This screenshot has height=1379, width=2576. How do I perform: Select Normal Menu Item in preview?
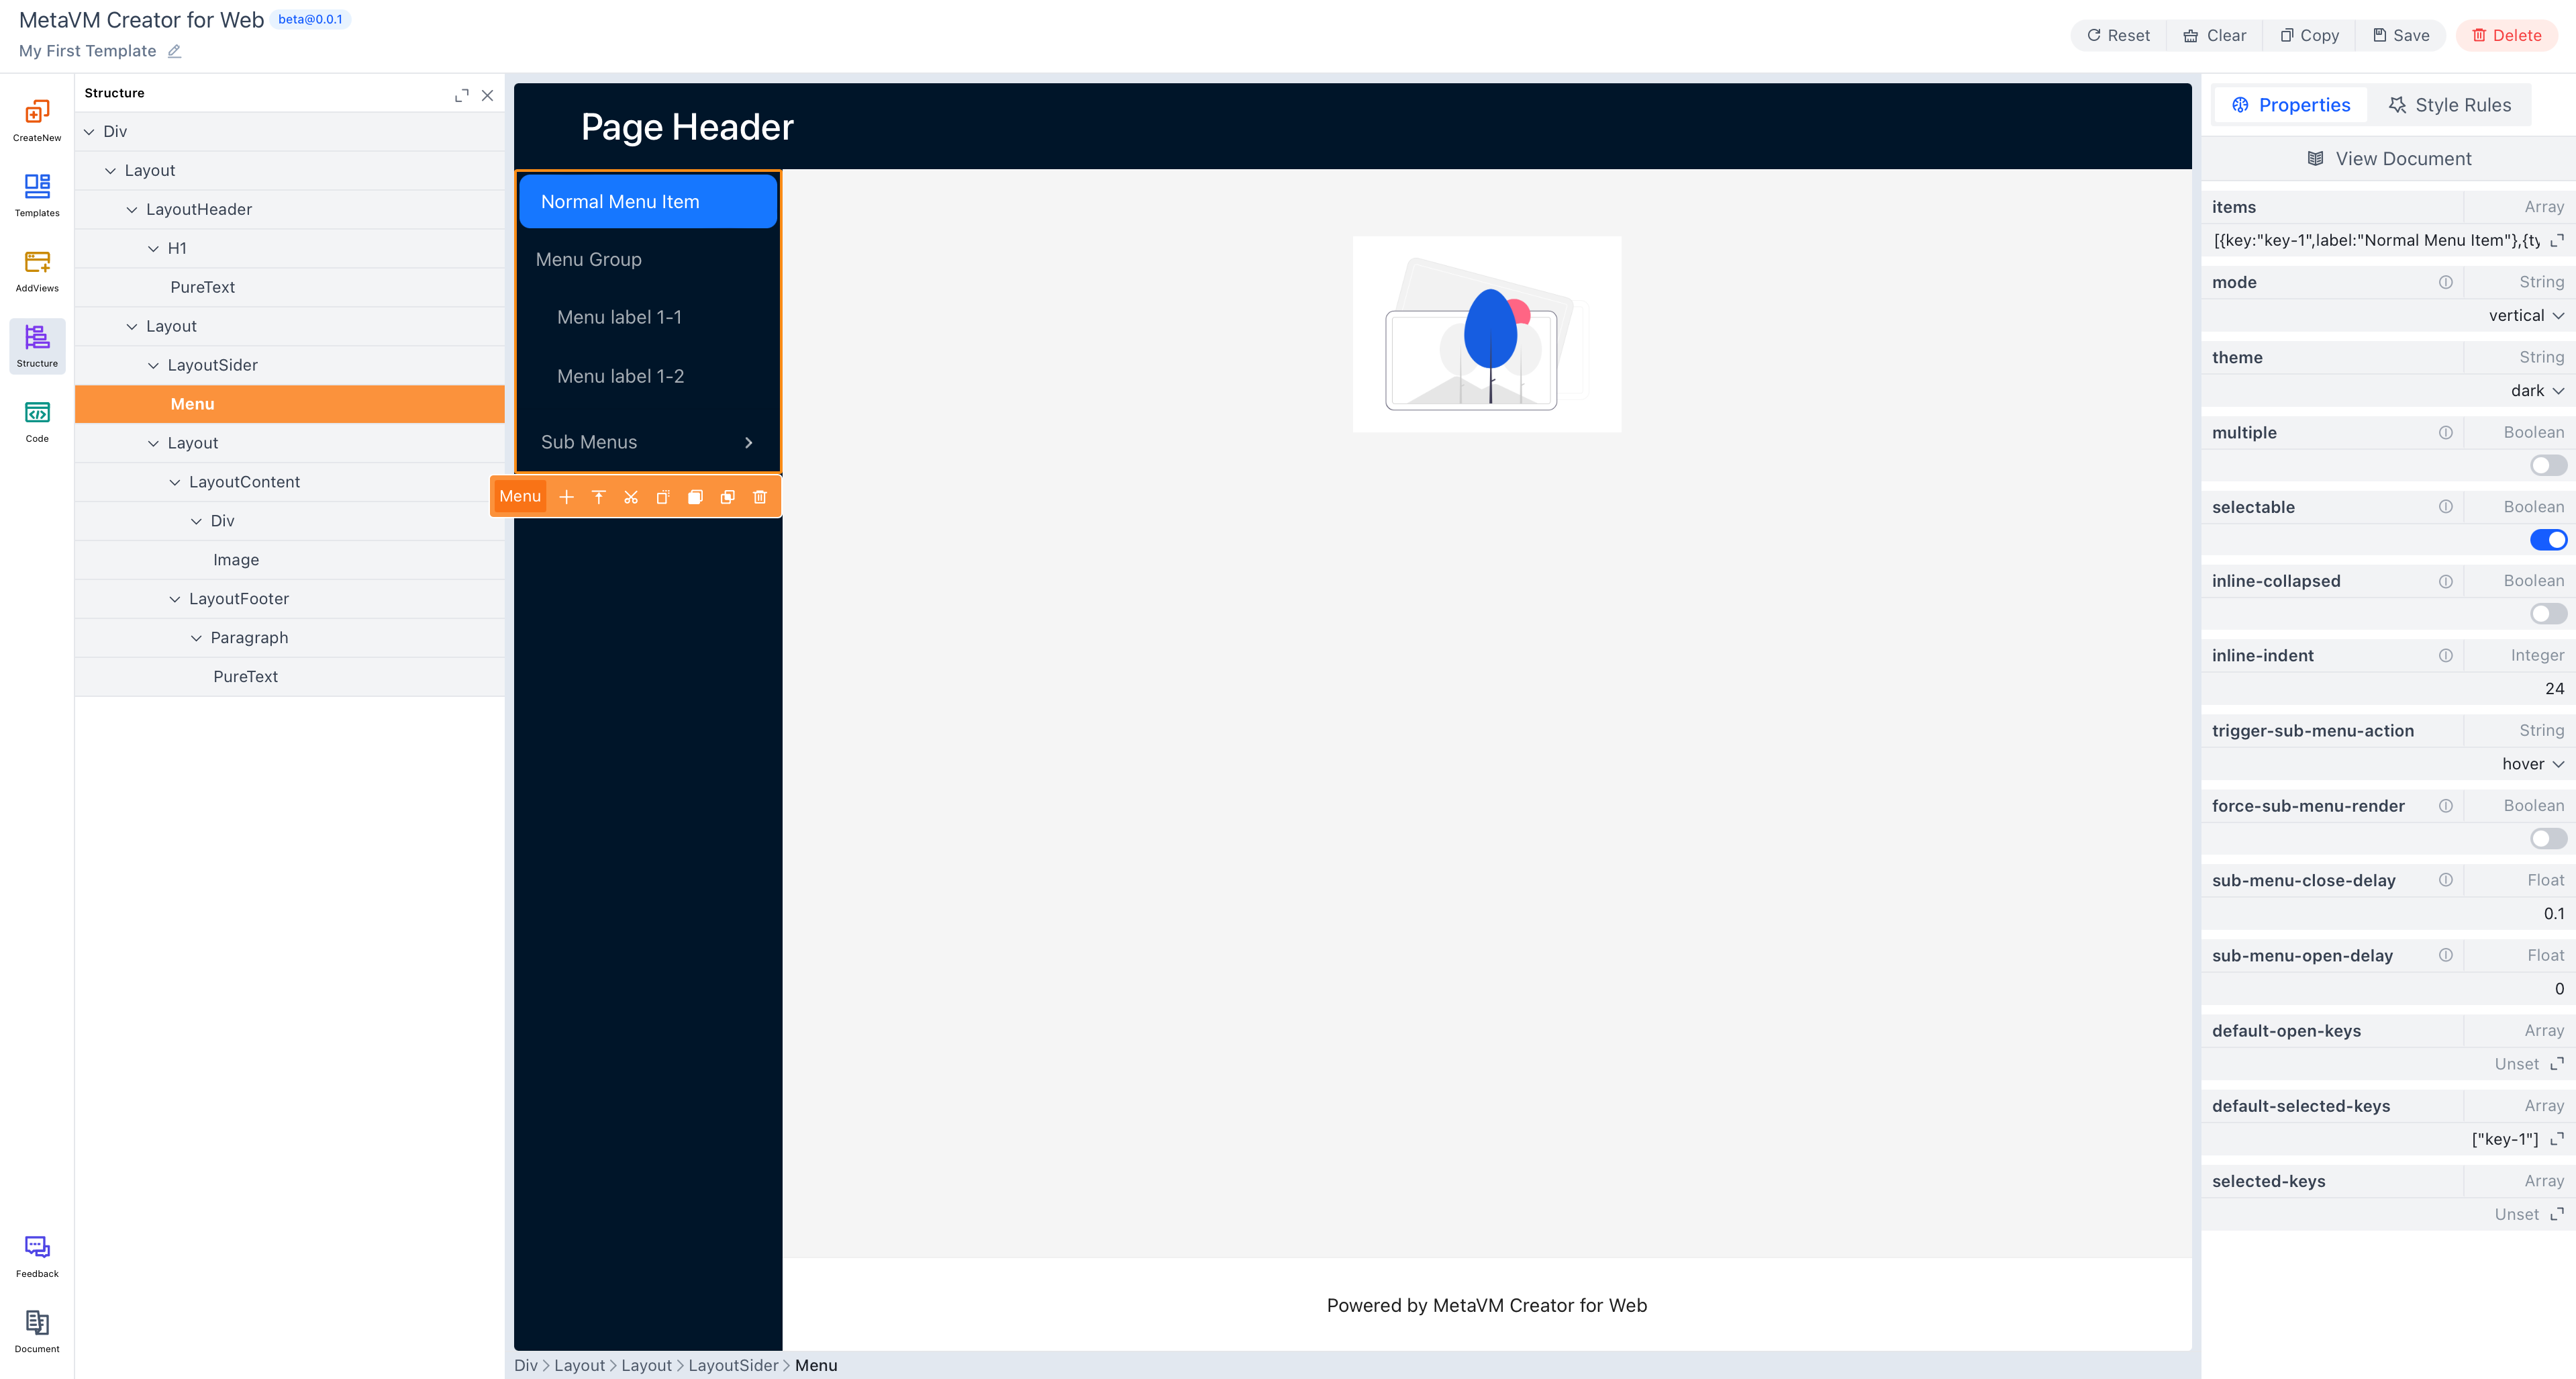point(648,202)
